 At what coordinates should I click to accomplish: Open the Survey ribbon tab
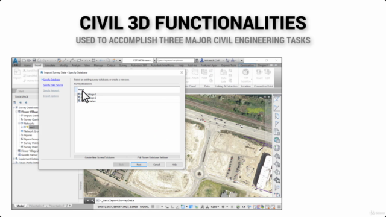pyautogui.click(x=123, y=66)
